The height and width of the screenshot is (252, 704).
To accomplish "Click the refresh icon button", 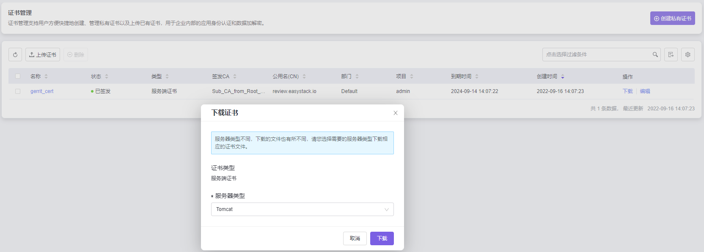I will click(15, 55).
